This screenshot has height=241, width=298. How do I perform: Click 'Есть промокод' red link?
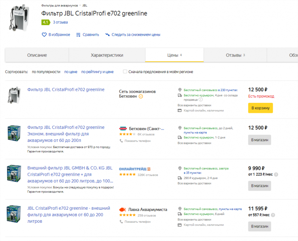[x=261, y=96]
